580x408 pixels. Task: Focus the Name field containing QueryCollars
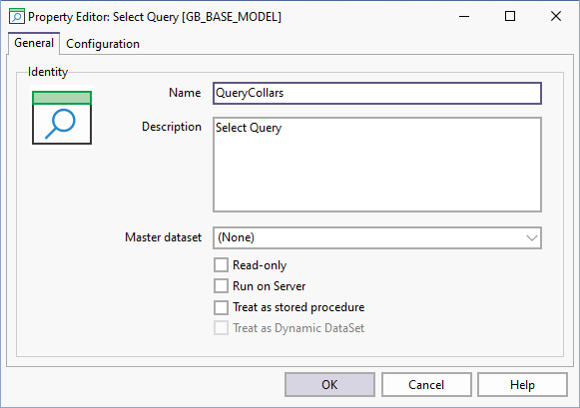pos(377,93)
